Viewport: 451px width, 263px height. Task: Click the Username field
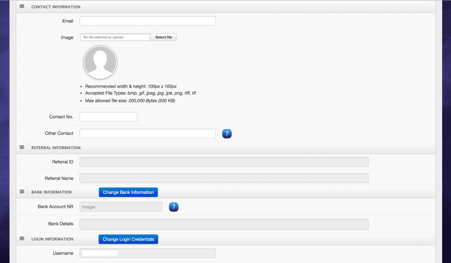click(148, 253)
